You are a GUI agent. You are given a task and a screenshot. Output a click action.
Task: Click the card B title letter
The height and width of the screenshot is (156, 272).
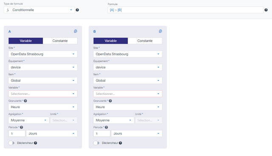pyautogui.click(x=94, y=31)
